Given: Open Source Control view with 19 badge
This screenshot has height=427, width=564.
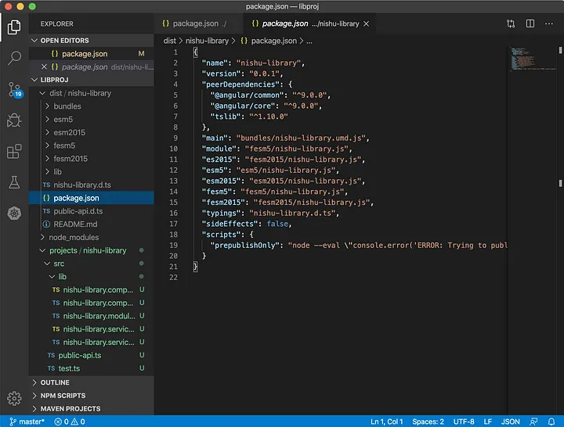Looking at the screenshot, I should click(x=14, y=88).
